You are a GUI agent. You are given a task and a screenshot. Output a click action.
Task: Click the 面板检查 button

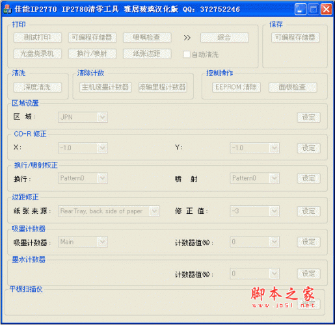(293, 87)
